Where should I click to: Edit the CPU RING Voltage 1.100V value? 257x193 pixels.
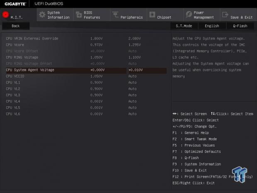pyautogui.click(x=134, y=57)
